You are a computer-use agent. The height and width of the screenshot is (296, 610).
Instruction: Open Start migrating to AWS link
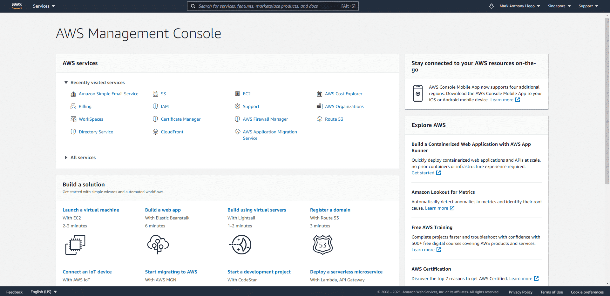[x=171, y=272]
